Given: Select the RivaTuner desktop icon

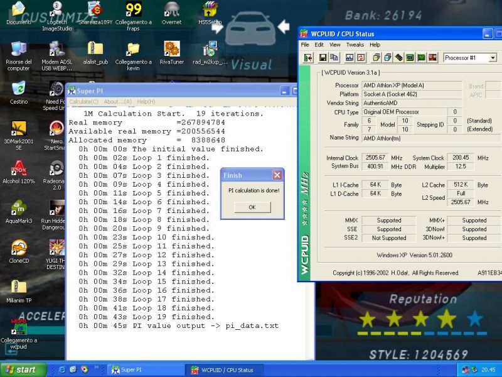Looking at the screenshot, I should 171,53.
